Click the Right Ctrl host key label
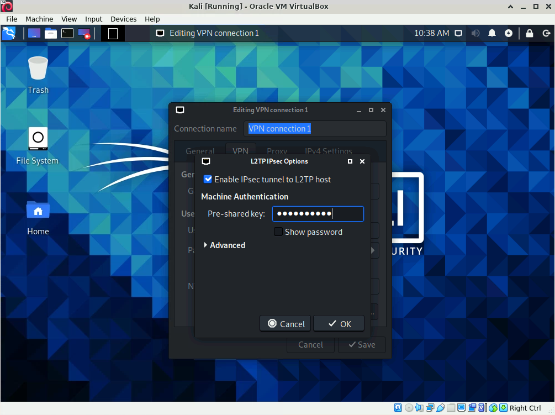The width and height of the screenshot is (555, 415). (525, 408)
